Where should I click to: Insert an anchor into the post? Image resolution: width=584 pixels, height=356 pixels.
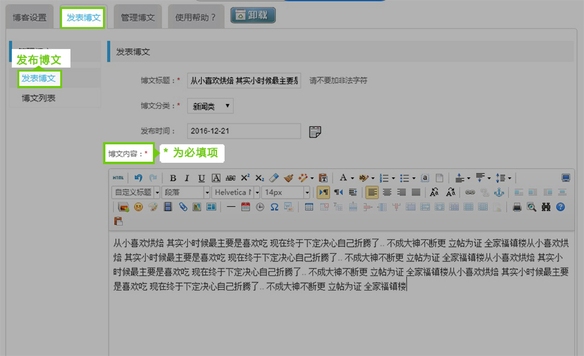499,192
